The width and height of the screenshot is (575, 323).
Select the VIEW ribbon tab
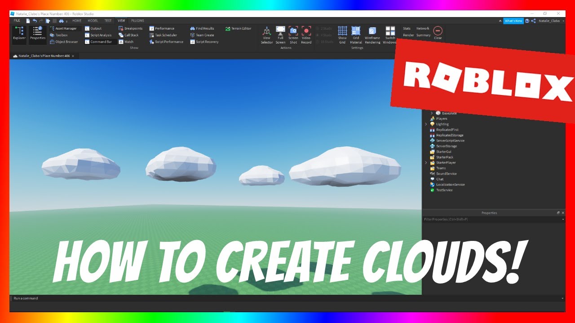tap(121, 21)
